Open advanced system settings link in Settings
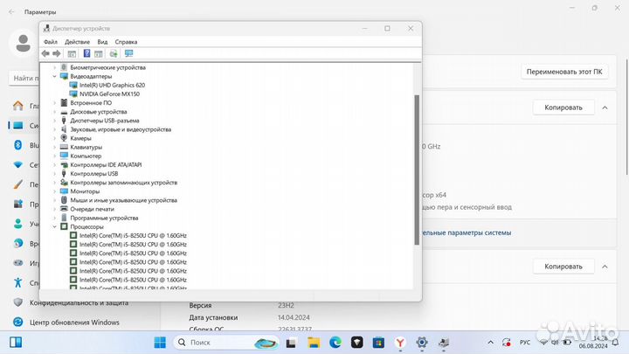The height and width of the screenshot is (354, 629). tap(467, 233)
